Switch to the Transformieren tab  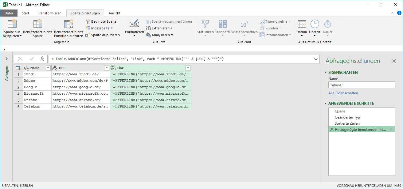[49, 13]
